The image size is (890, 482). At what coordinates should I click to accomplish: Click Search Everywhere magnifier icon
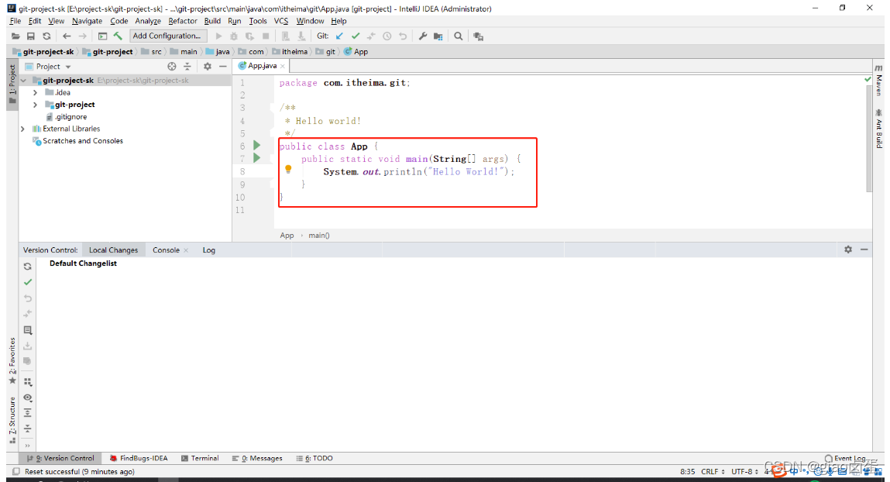(x=458, y=36)
